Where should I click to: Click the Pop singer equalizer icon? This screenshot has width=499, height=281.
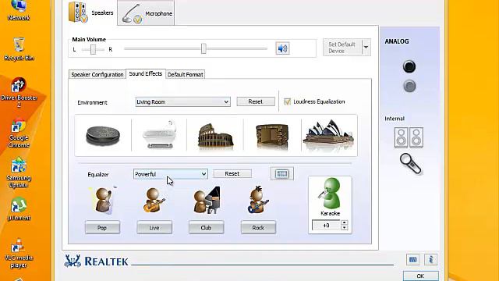[x=103, y=200]
